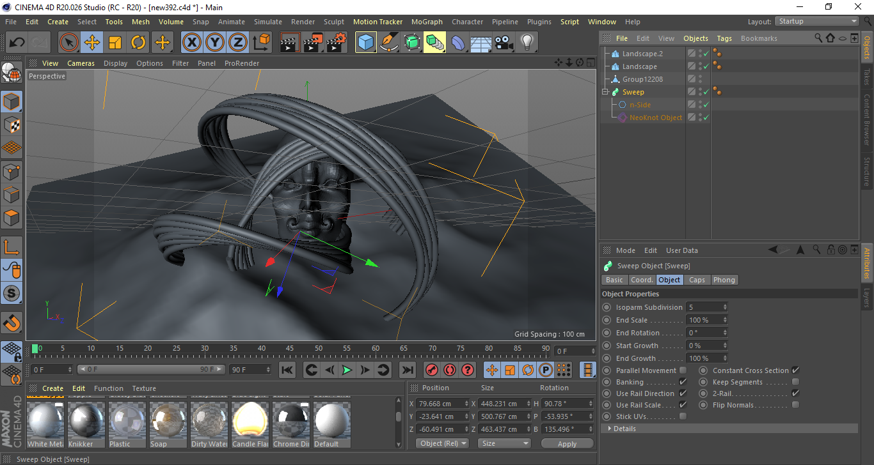Add a Camera object
The image size is (874, 465).
(x=504, y=43)
